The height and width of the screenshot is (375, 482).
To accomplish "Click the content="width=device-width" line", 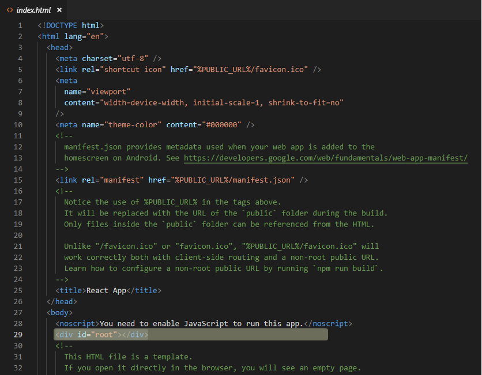I will click(x=204, y=103).
